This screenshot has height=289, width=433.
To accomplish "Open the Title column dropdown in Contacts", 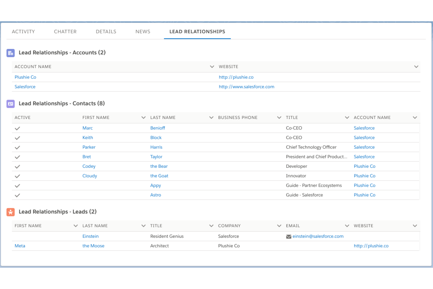I will pyautogui.click(x=347, y=117).
